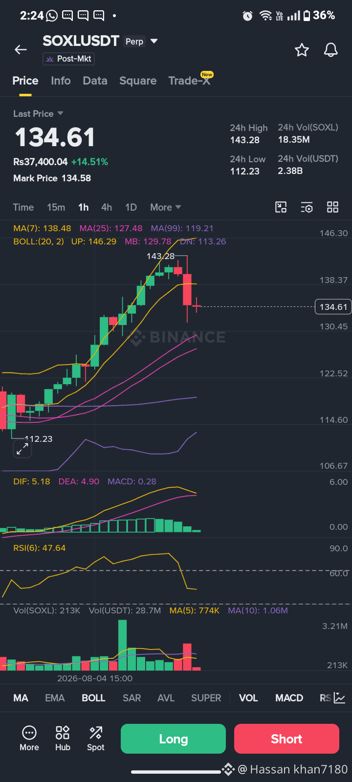Tap the 2026-08-04 15:00 date label
This screenshot has height=782, width=352.
click(x=95, y=678)
